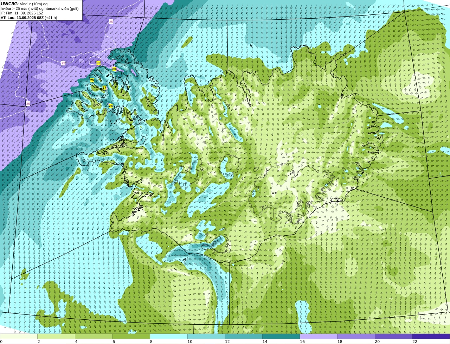Click the legend scale number 16
This screenshot has height=344, width=450.
(x=302, y=342)
